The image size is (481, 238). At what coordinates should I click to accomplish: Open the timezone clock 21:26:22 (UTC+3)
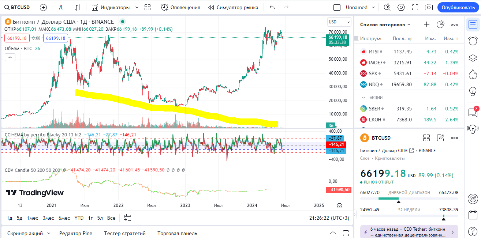(329, 218)
